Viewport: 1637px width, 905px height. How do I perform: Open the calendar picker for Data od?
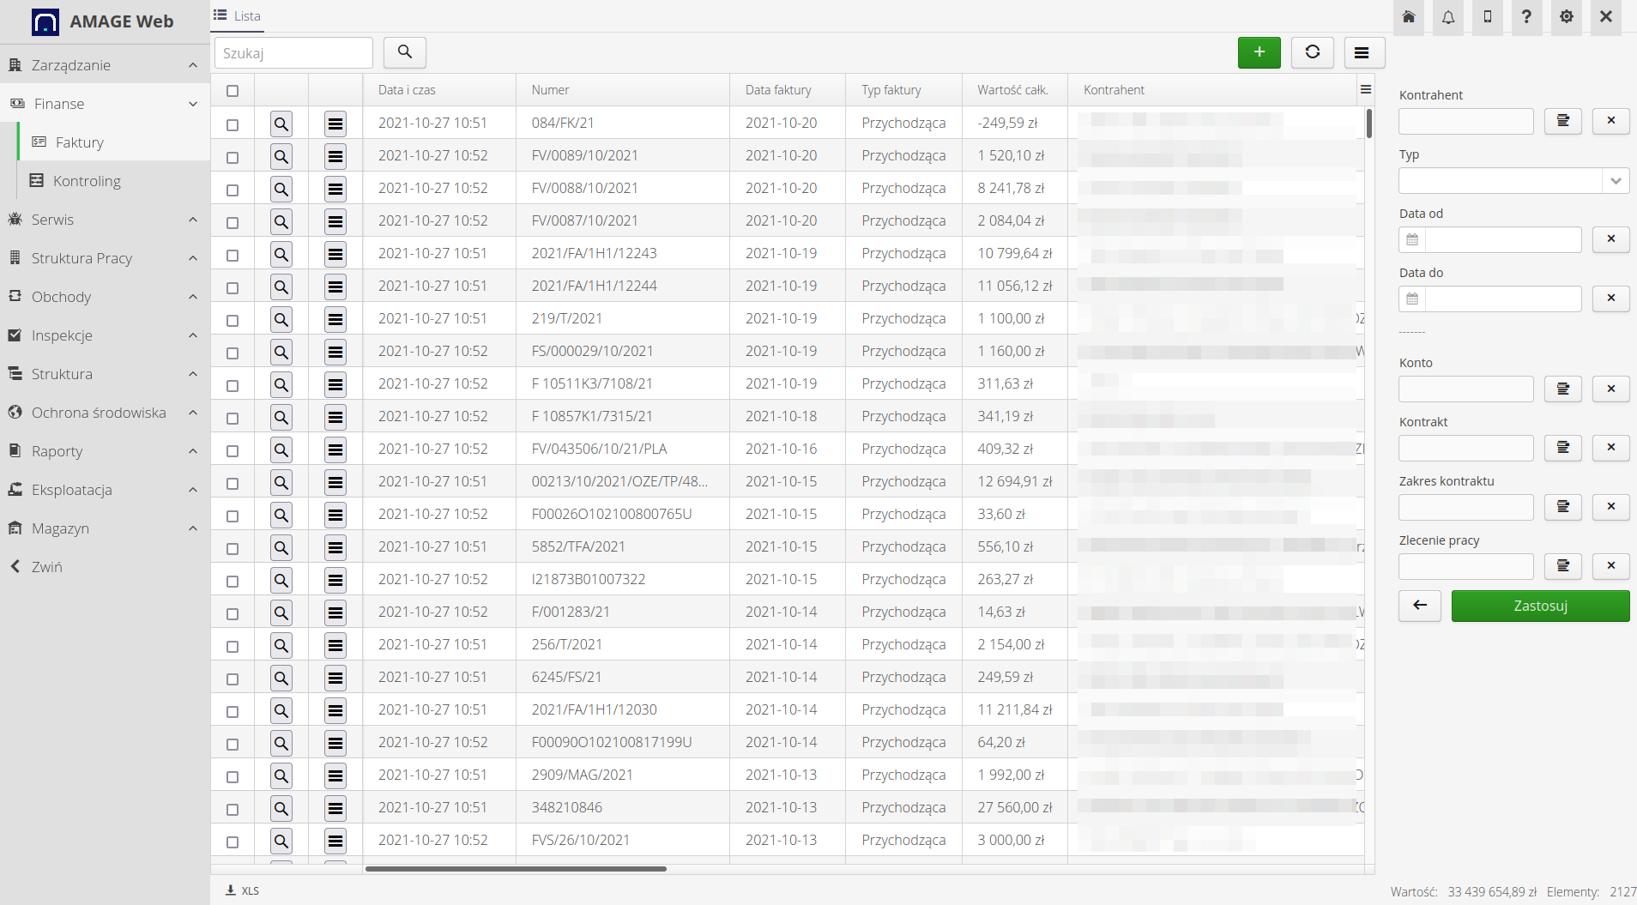pyautogui.click(x=1412, y=239)
